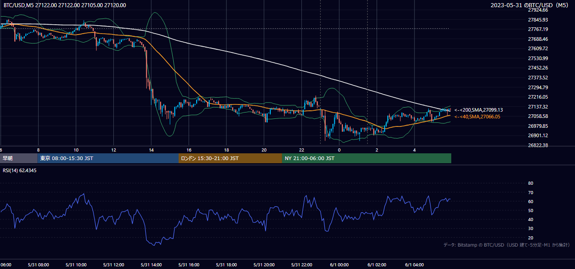Image resolution: width=575 pixels, height=269 pixels.
Task: Click the BTC/USD,M5 OHLC header text
Action: click(65, 5)
